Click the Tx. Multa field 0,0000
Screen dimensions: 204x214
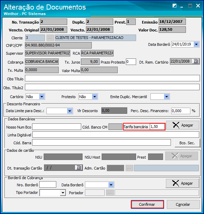(x=42, y=70)
